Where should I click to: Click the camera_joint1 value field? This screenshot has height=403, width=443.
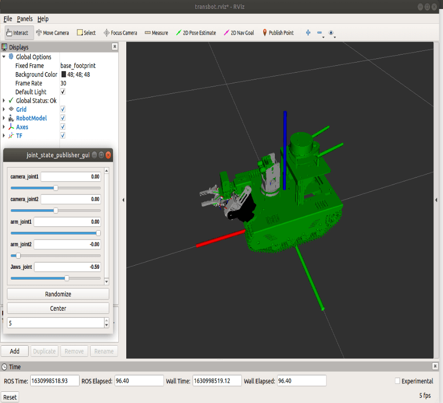tap(71, 177)
